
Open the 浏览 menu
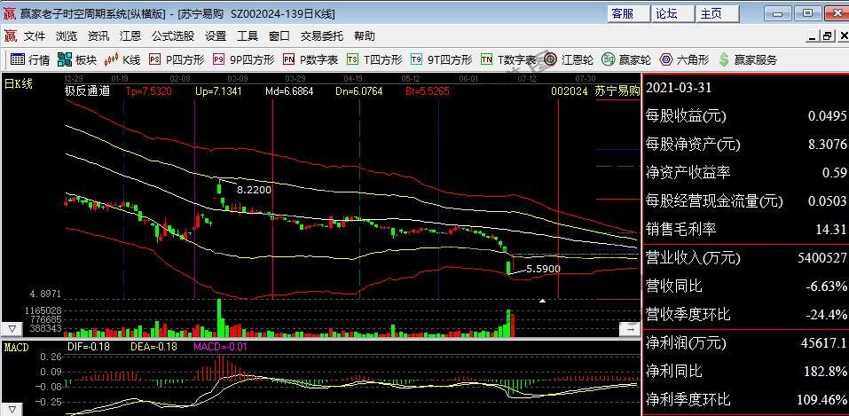click(67, 36)
